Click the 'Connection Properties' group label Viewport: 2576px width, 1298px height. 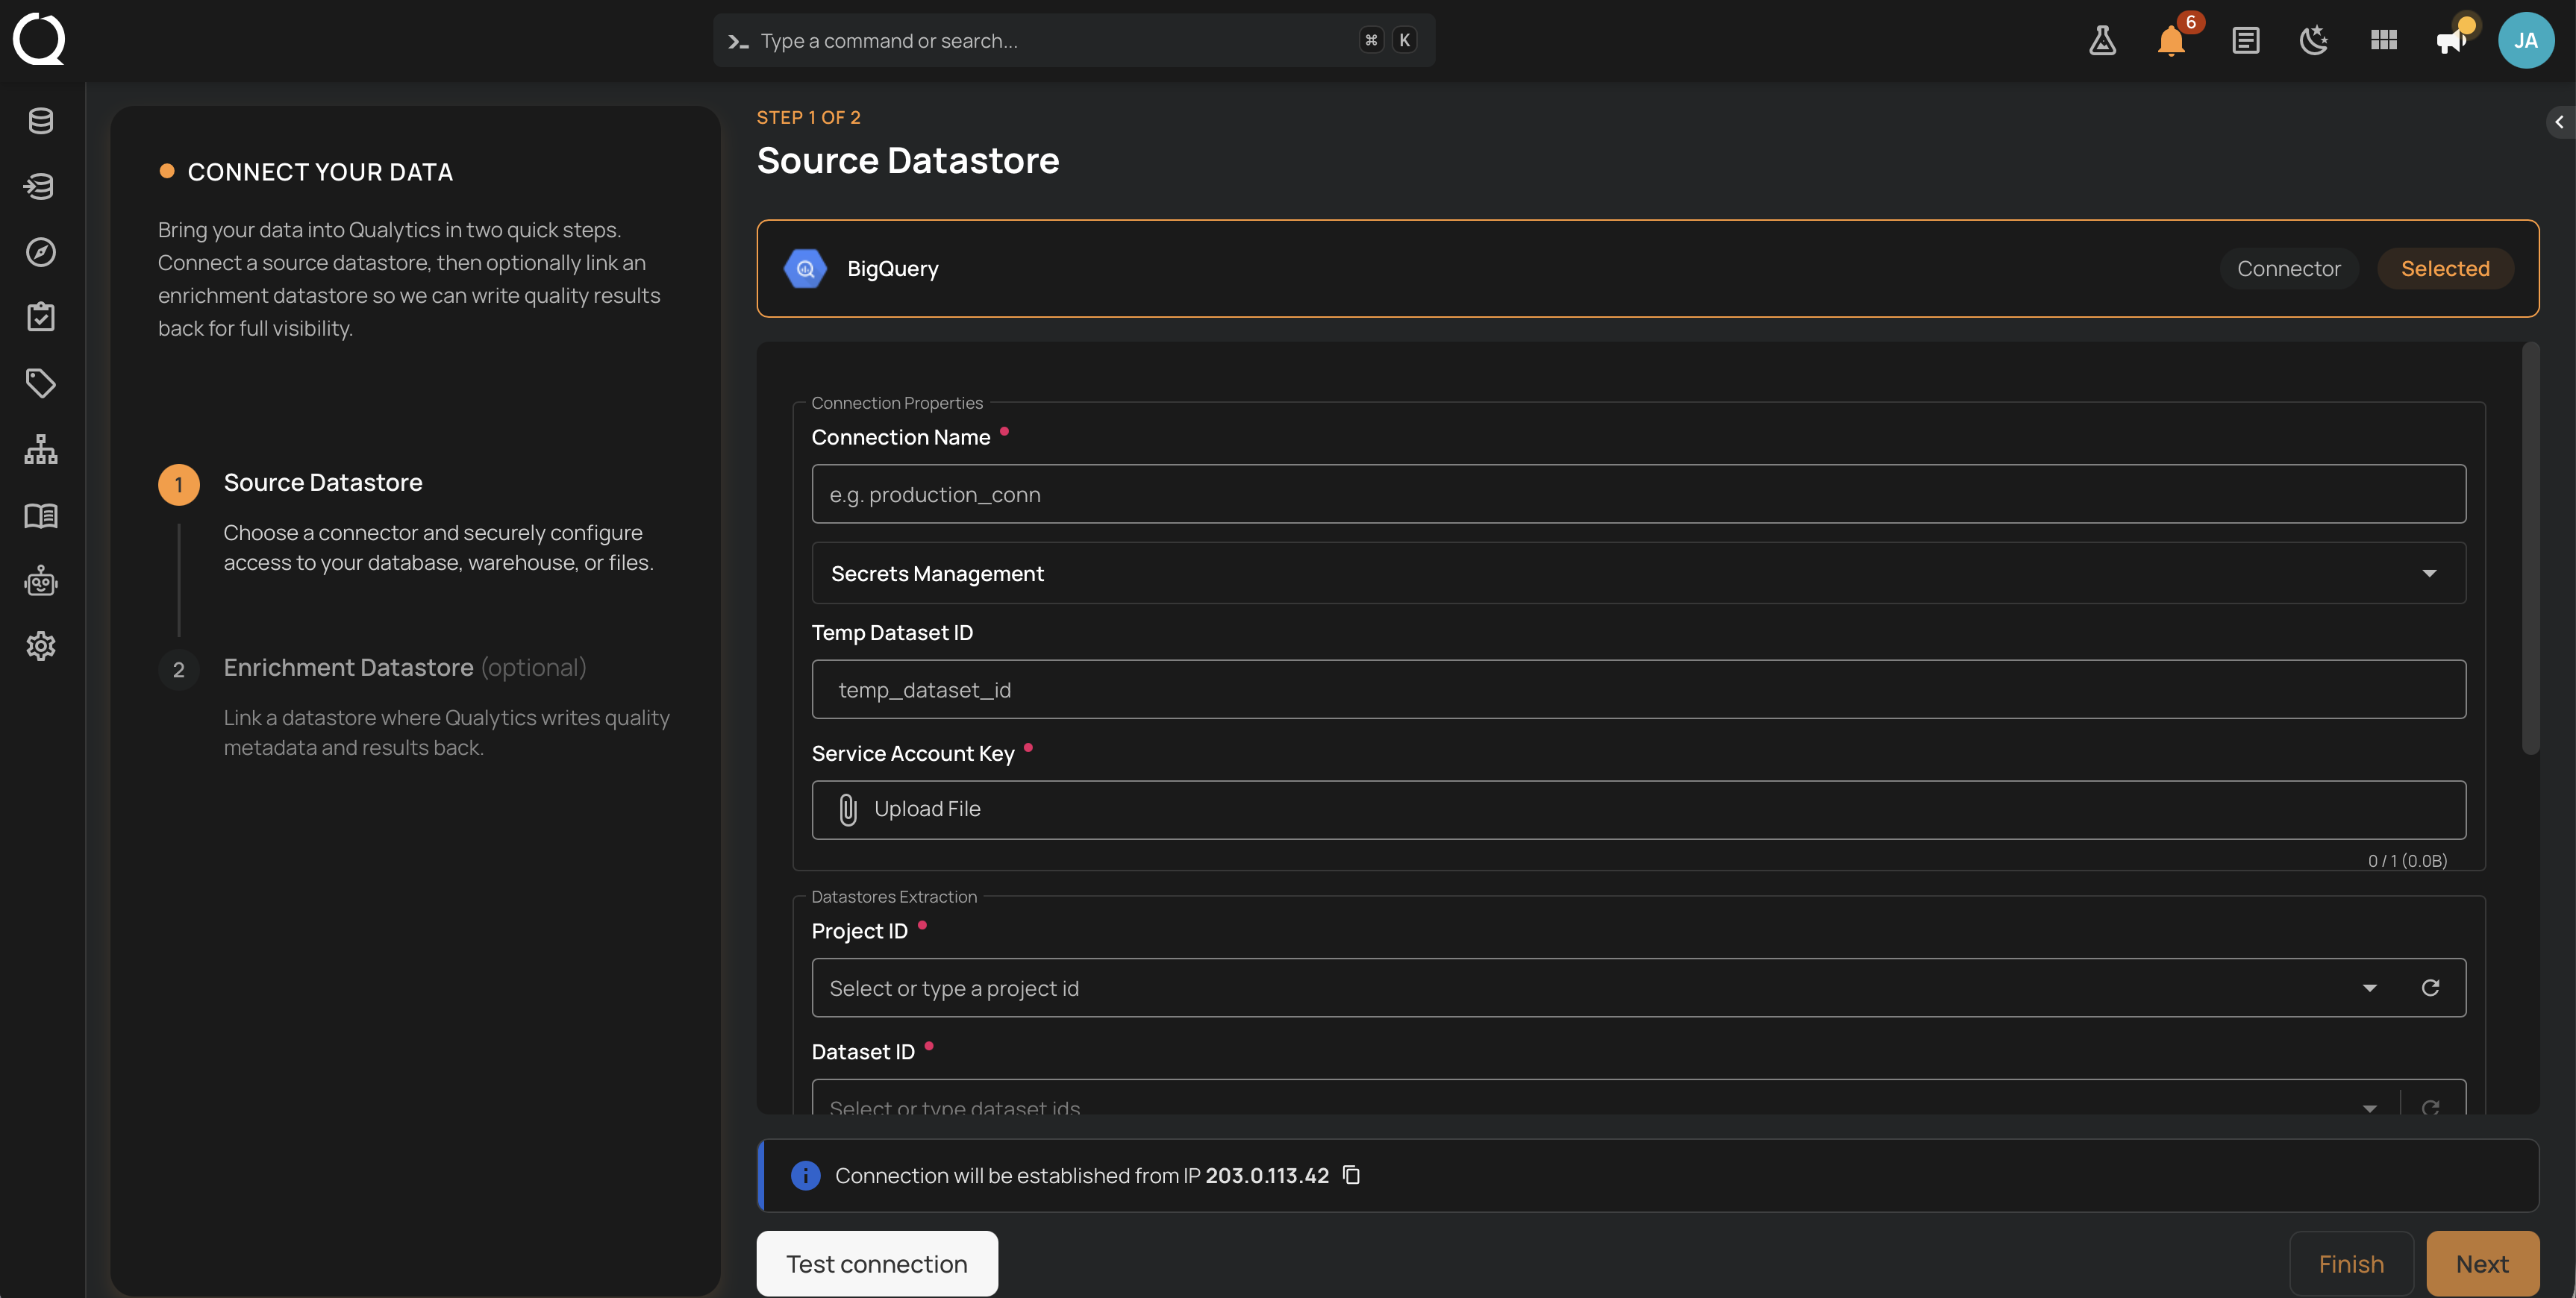[x=897, y=403]
